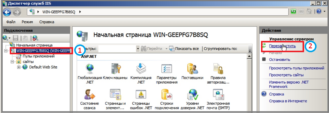Open Справка в Интернете link
Viewport: 329px width, 113px height.
pos(288,101)
